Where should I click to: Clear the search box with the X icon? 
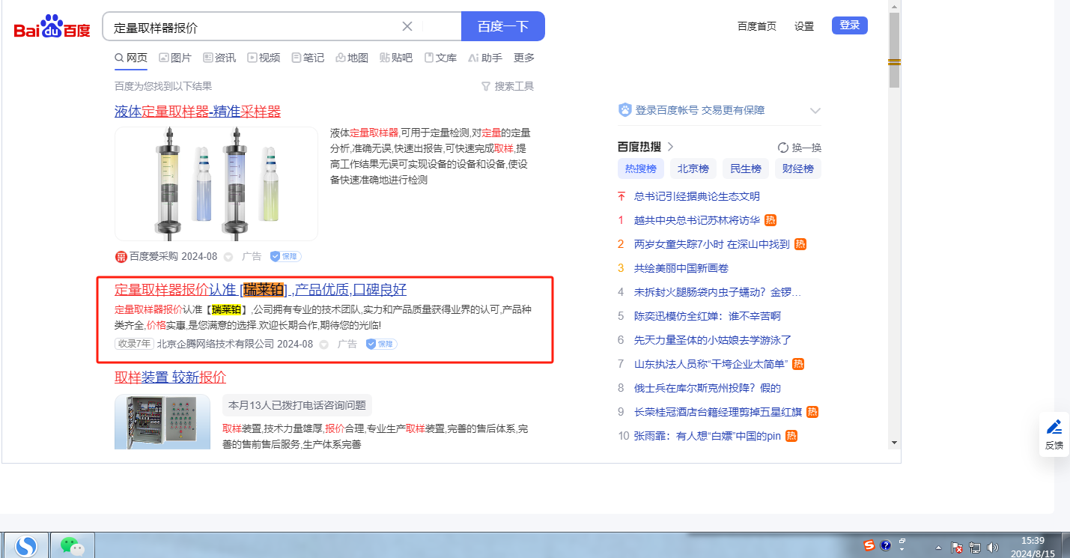407,26
